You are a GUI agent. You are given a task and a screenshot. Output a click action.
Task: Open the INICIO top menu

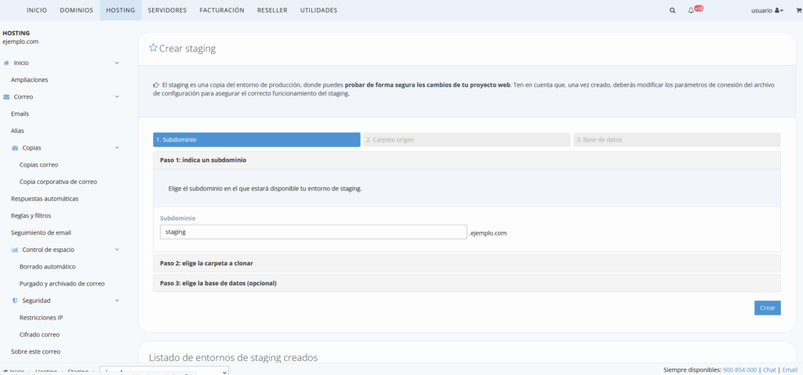37,10
